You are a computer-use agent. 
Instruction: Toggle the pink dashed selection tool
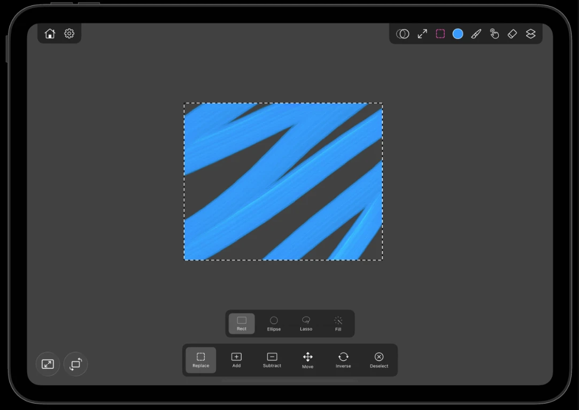click(440, 34)
